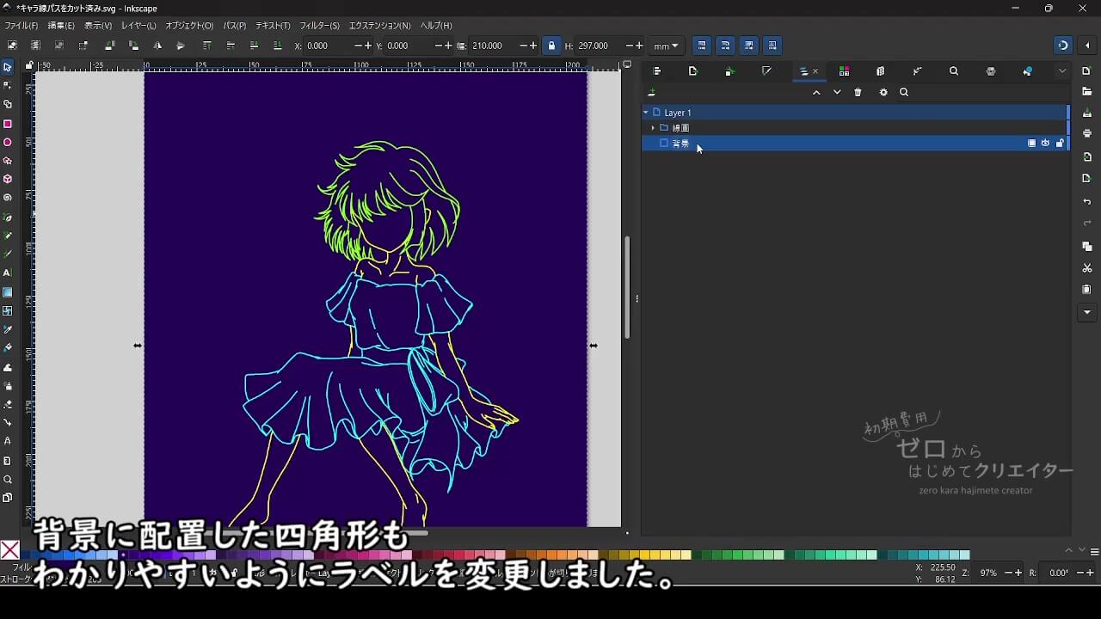The width and height of the screenshot is (1101, 619).
Task: Toggle visibility eye of 背景 object
Action: 1045,144
